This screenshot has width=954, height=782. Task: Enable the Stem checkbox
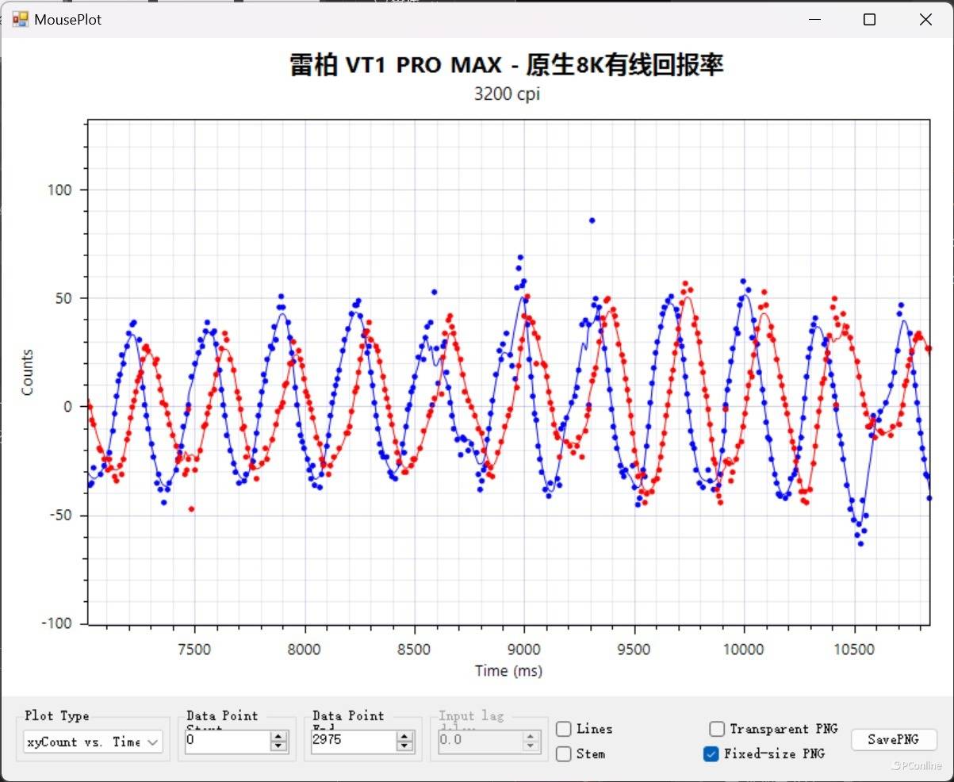[564, 753]
